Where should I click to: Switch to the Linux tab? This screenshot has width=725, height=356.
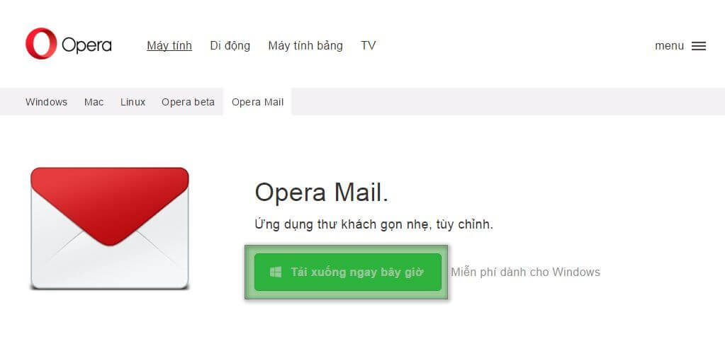(133, 102)
